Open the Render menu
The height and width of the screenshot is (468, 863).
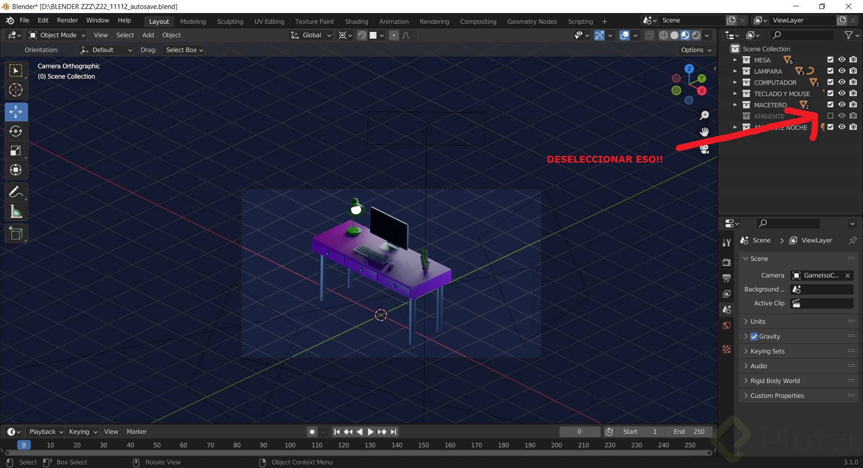(x=67, y=20)
